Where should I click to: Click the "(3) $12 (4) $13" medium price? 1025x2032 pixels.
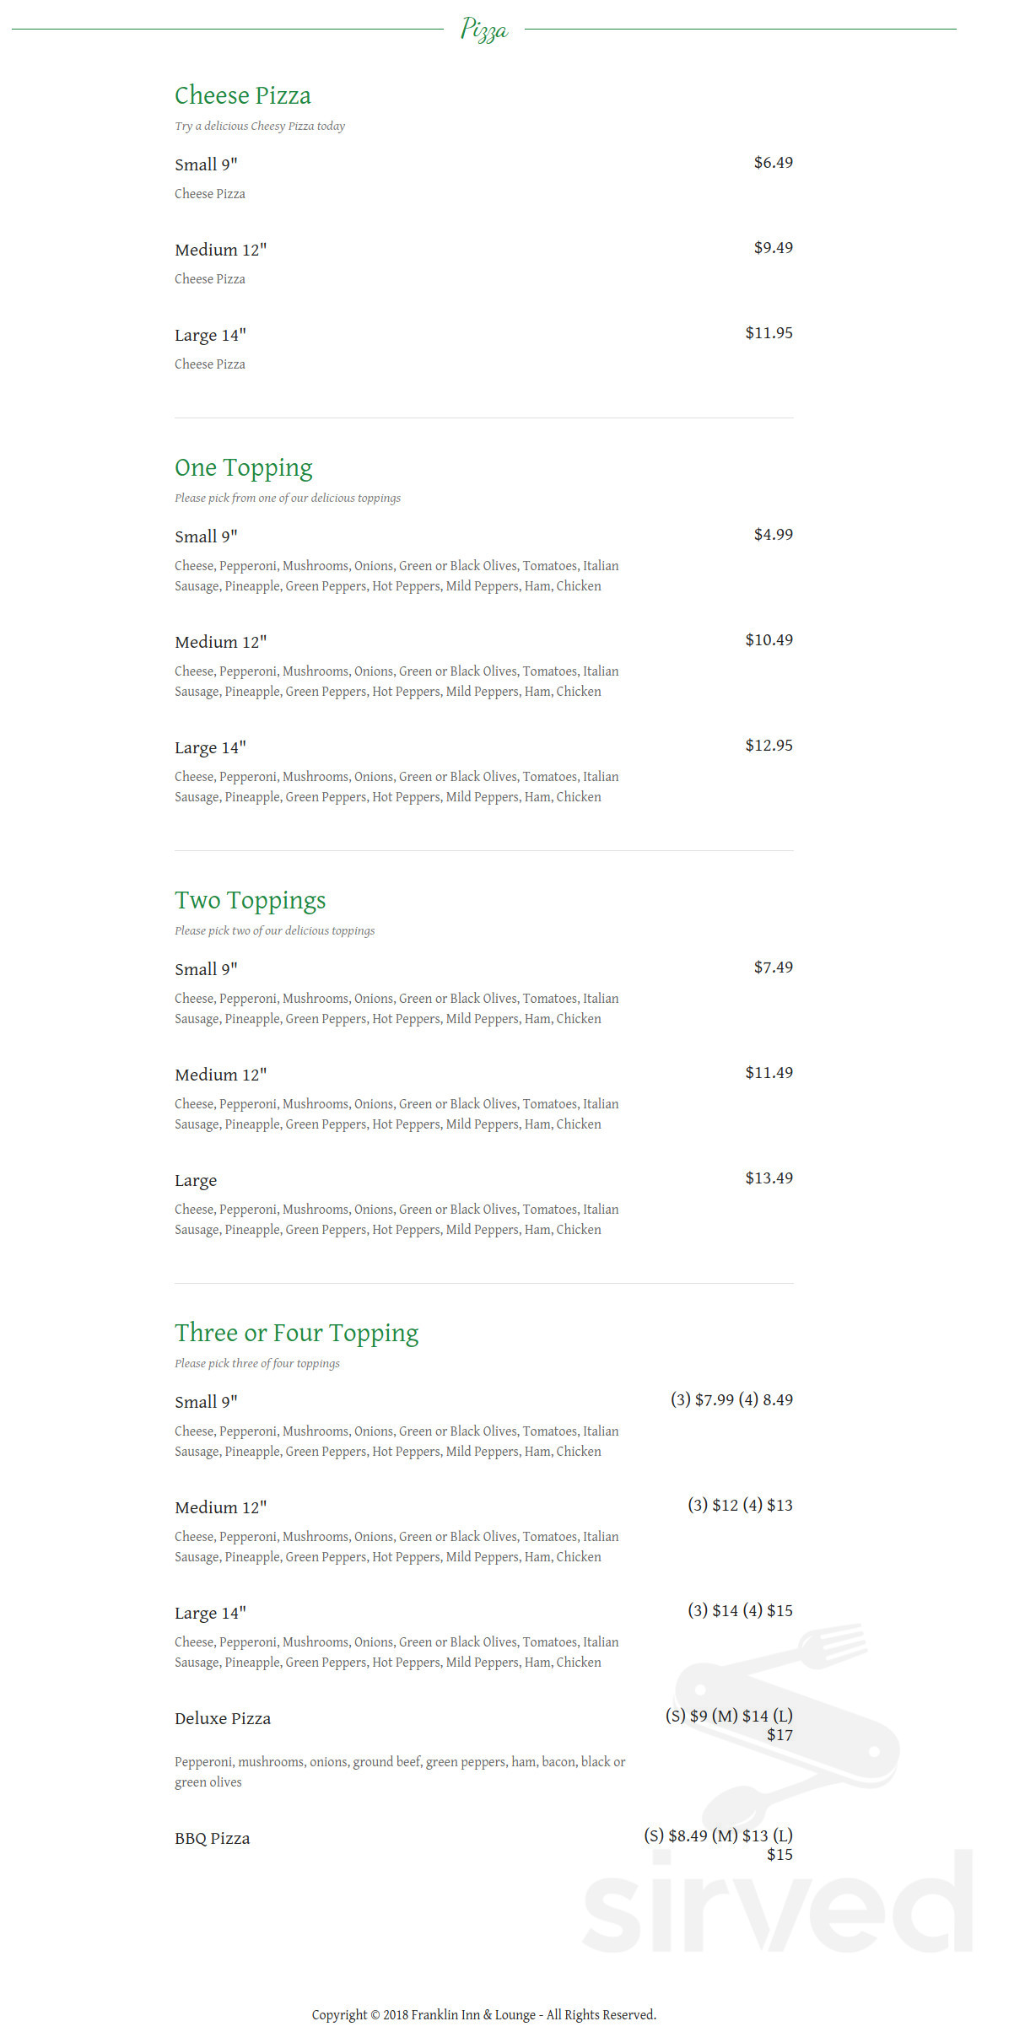pyautogui.click(x=740, y=1505)
